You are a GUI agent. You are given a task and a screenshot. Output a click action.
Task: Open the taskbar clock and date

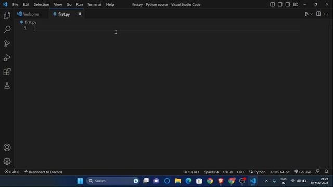tap(319, 181)
